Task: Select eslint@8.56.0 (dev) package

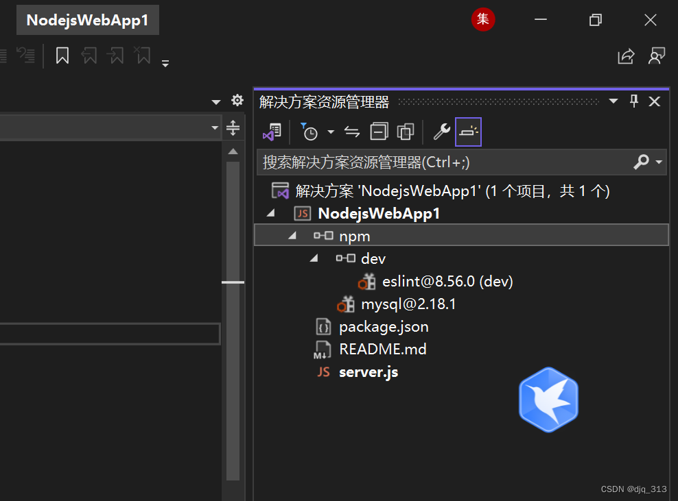Action: click(x=447, y=282)
